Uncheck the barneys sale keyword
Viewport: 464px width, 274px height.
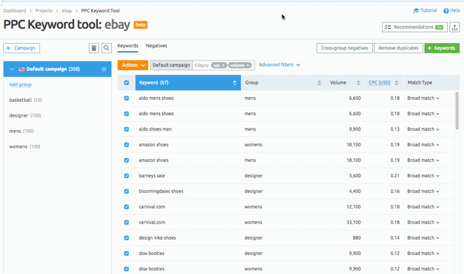[x=126, y=176]
